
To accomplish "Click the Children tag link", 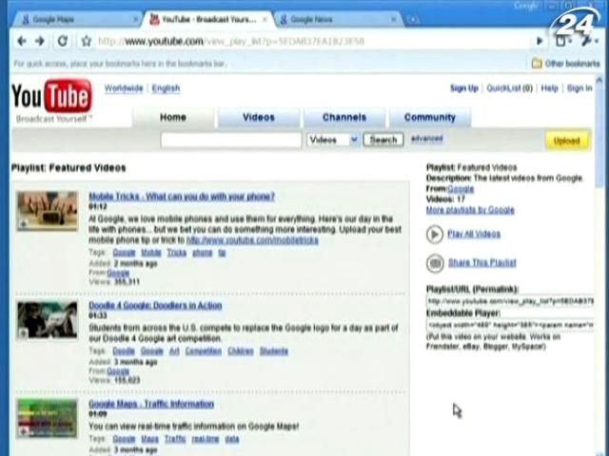I will (241, 351).
